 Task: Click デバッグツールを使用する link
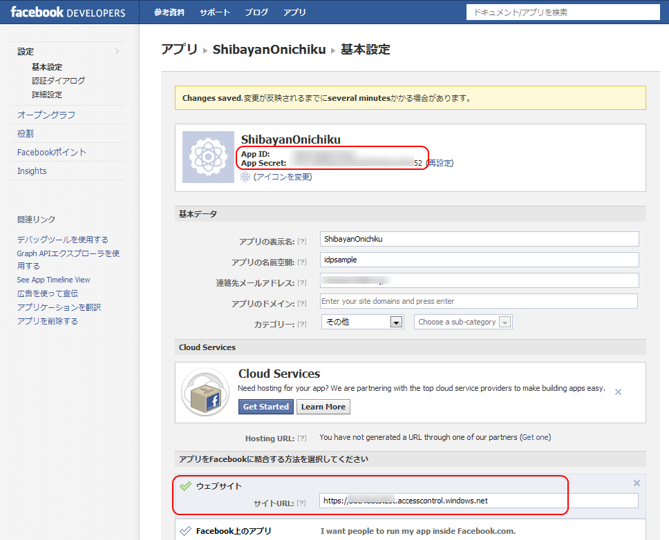coord(63,240)
